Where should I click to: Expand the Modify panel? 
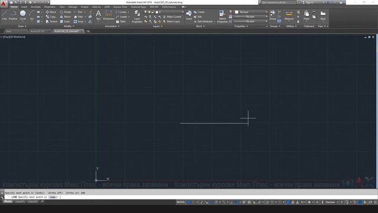69,26
